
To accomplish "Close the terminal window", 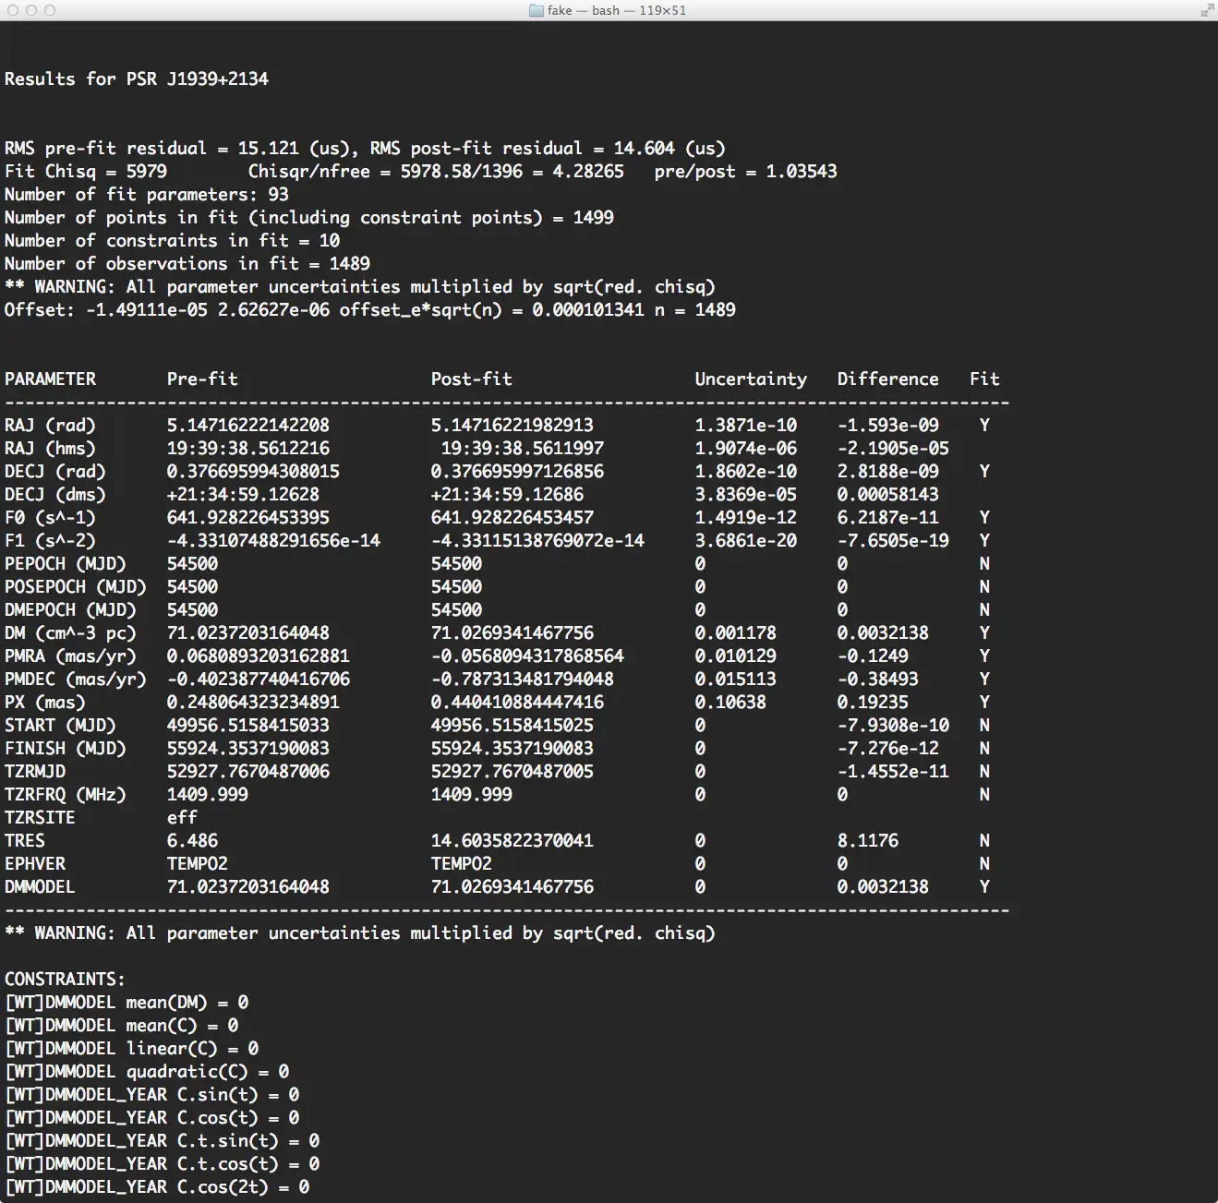I will (13, 10).
